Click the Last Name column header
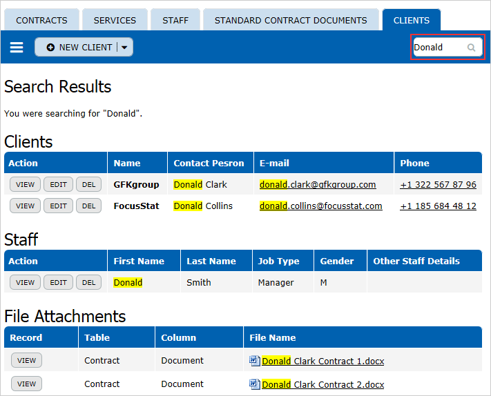491x396 pixels. (x=216, y=261)
